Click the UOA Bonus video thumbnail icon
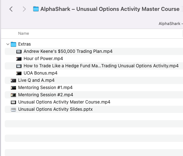The height and width of the screenshot is (156, 183). (19, 73)
